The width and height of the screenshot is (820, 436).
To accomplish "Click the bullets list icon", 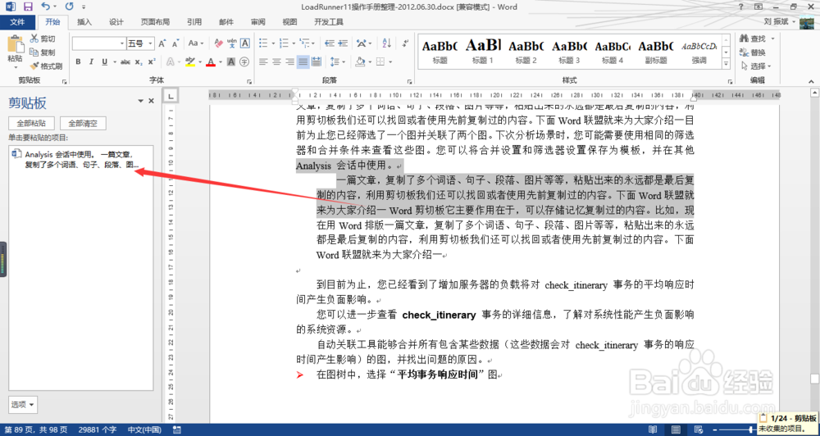I will (x=263, y=43).
